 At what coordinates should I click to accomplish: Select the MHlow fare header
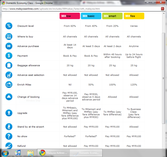(x=70, y=16)
